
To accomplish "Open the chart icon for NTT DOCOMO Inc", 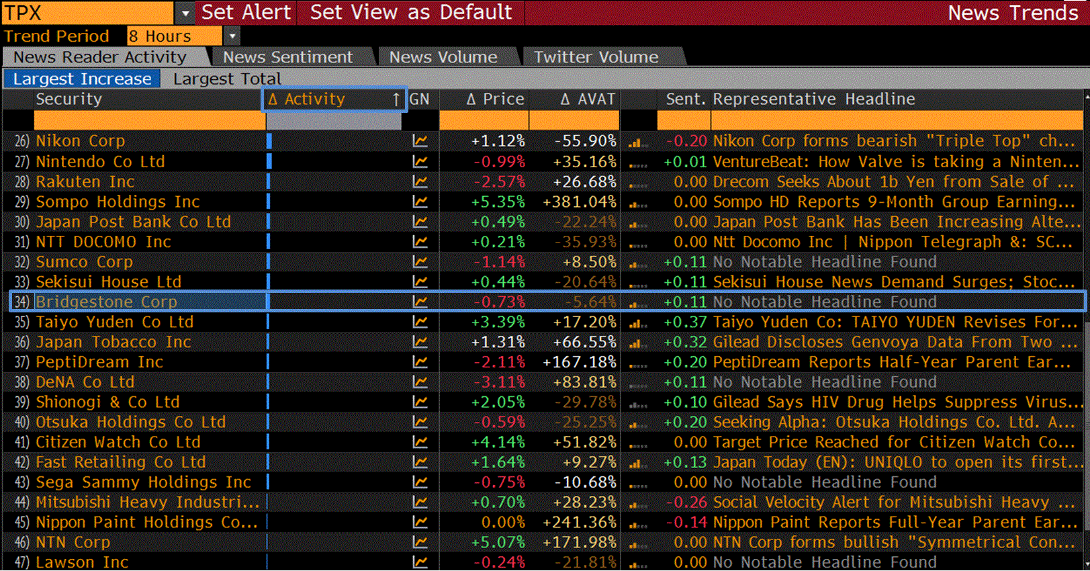I will 420,242.
